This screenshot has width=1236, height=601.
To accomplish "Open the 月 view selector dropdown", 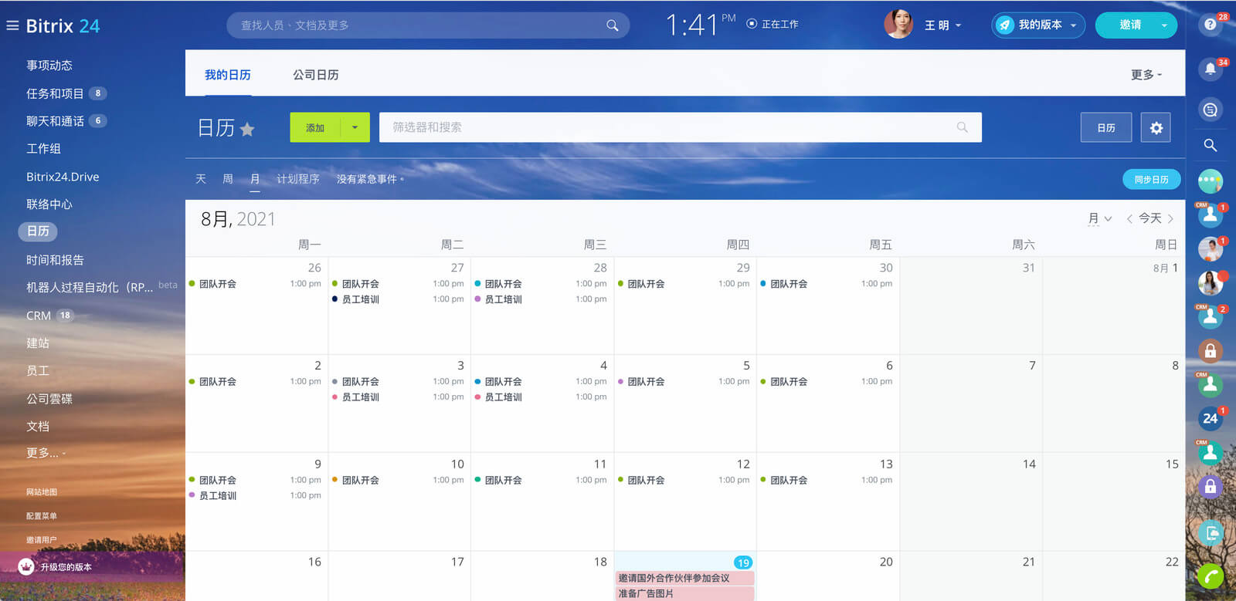I will [x=1100, y=219].
